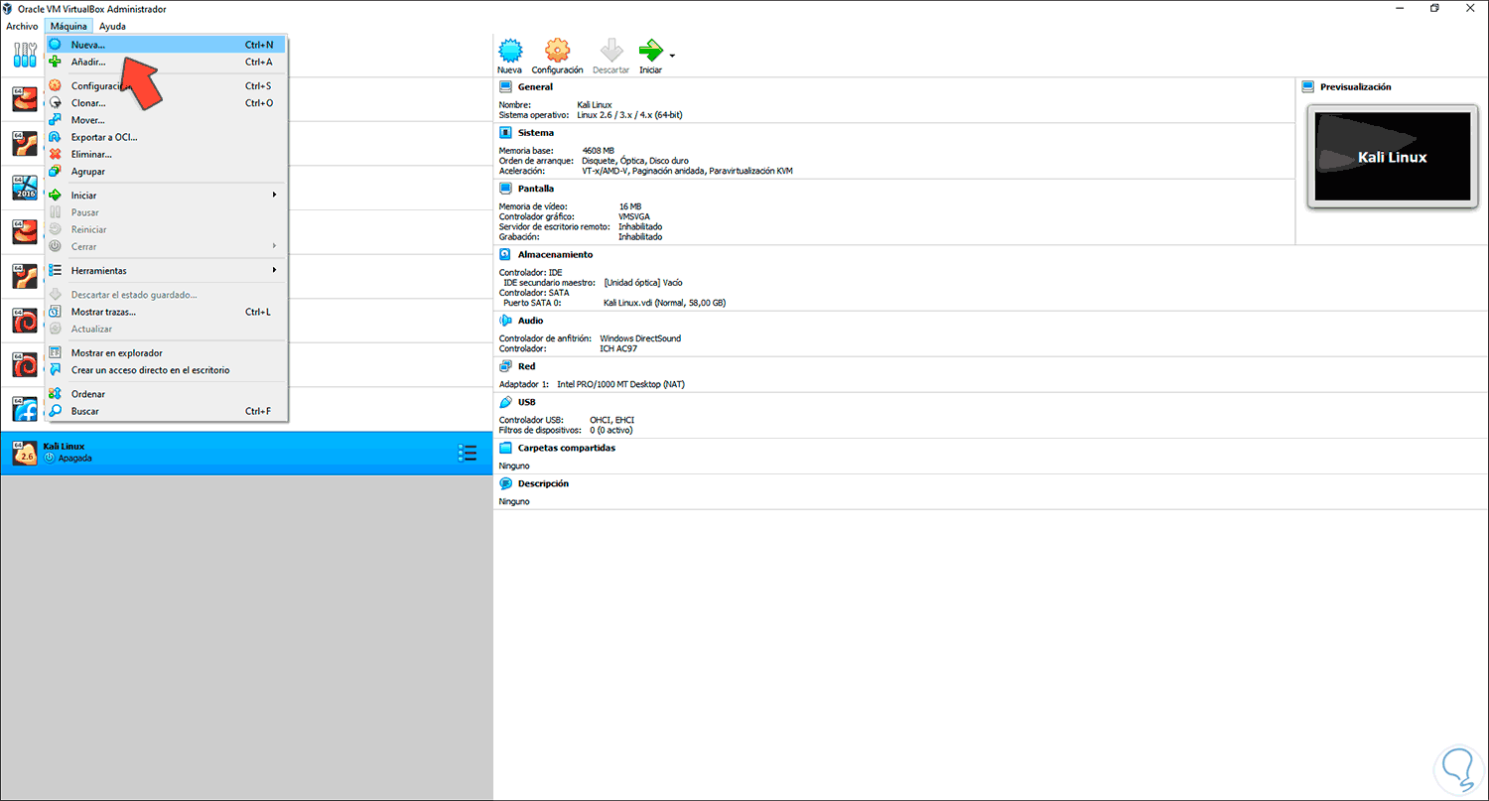Close the open Máquina menu from the menu bar
Screen dimensions: 1489x801
(69, 27)
